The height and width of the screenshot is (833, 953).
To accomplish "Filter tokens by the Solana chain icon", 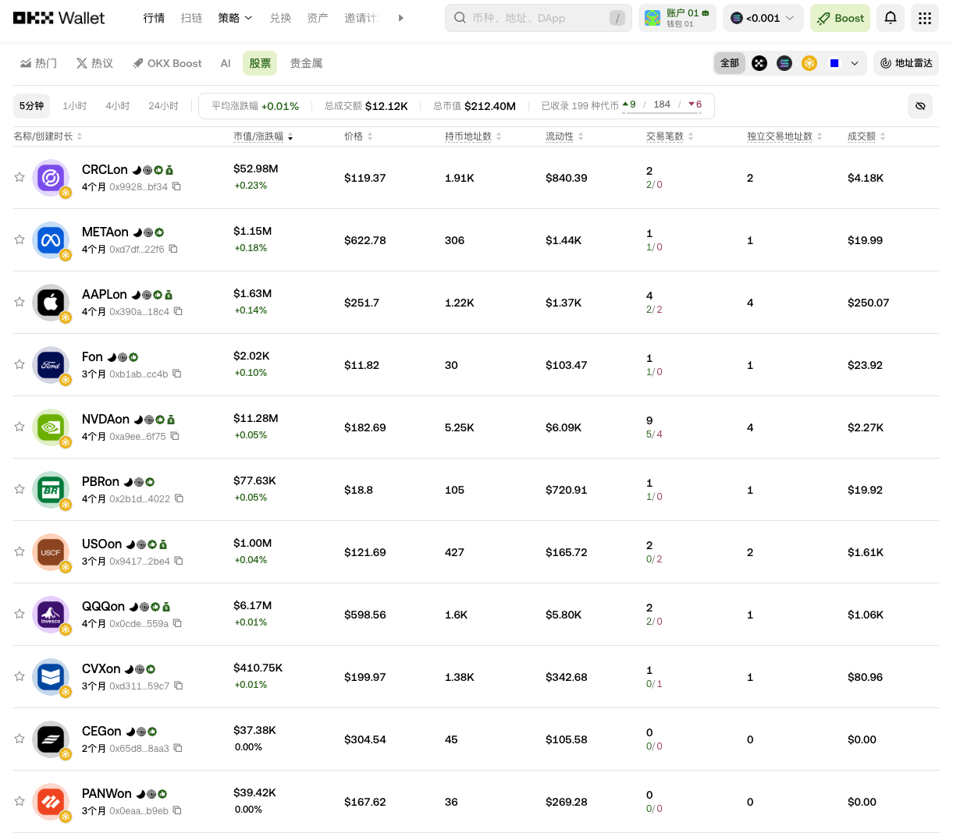I will coord(784,63).
